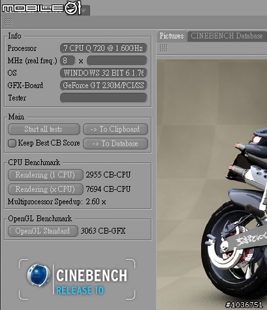Click the OS info field
Image resolution: width=267 pixels, height=310 pixels.
coord(103,73)
